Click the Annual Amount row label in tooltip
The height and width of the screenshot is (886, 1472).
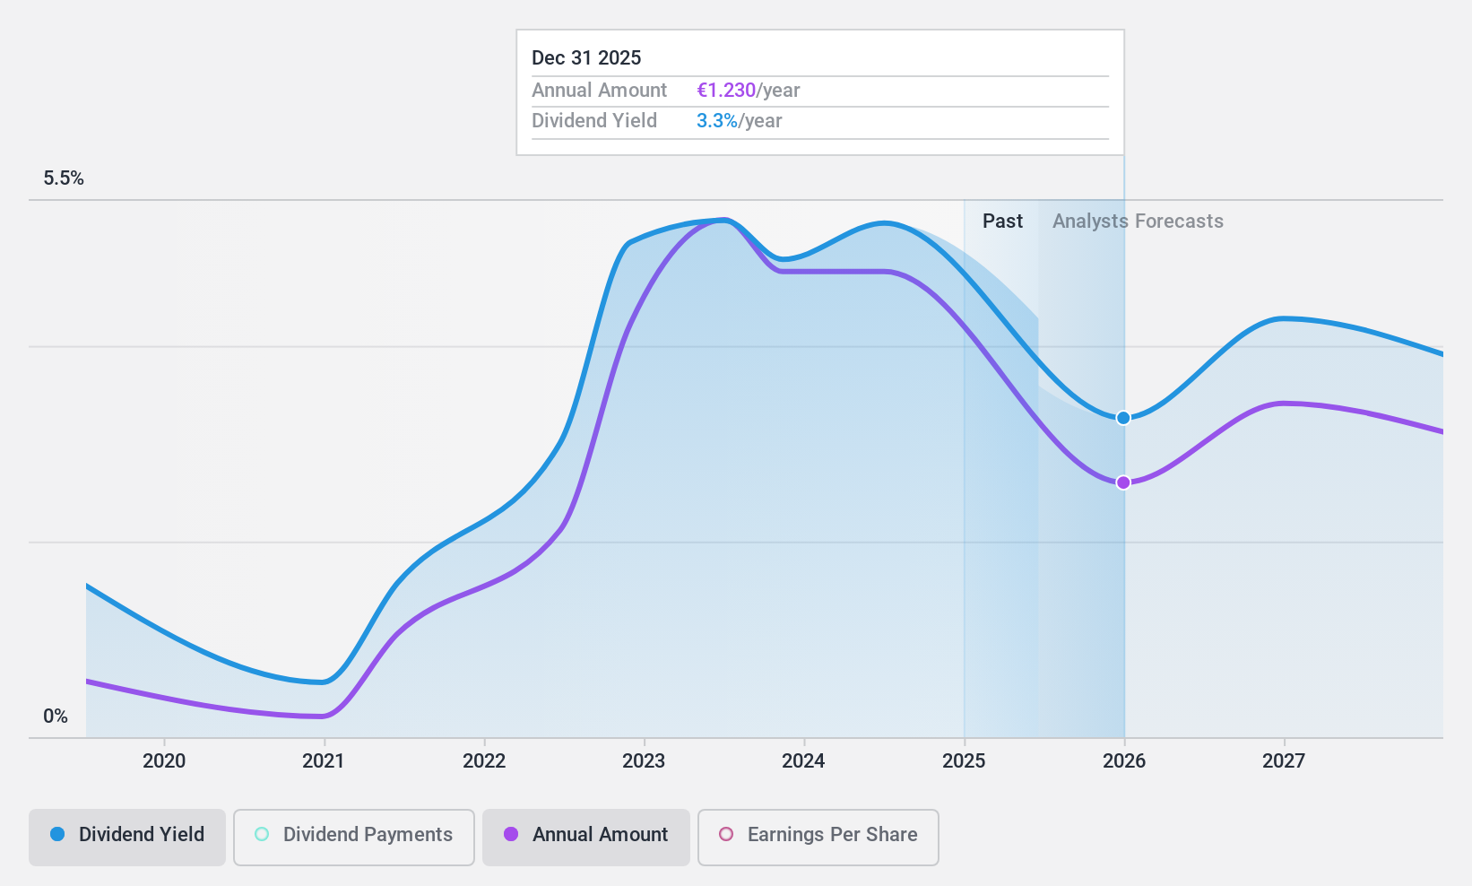coord(599,91)
